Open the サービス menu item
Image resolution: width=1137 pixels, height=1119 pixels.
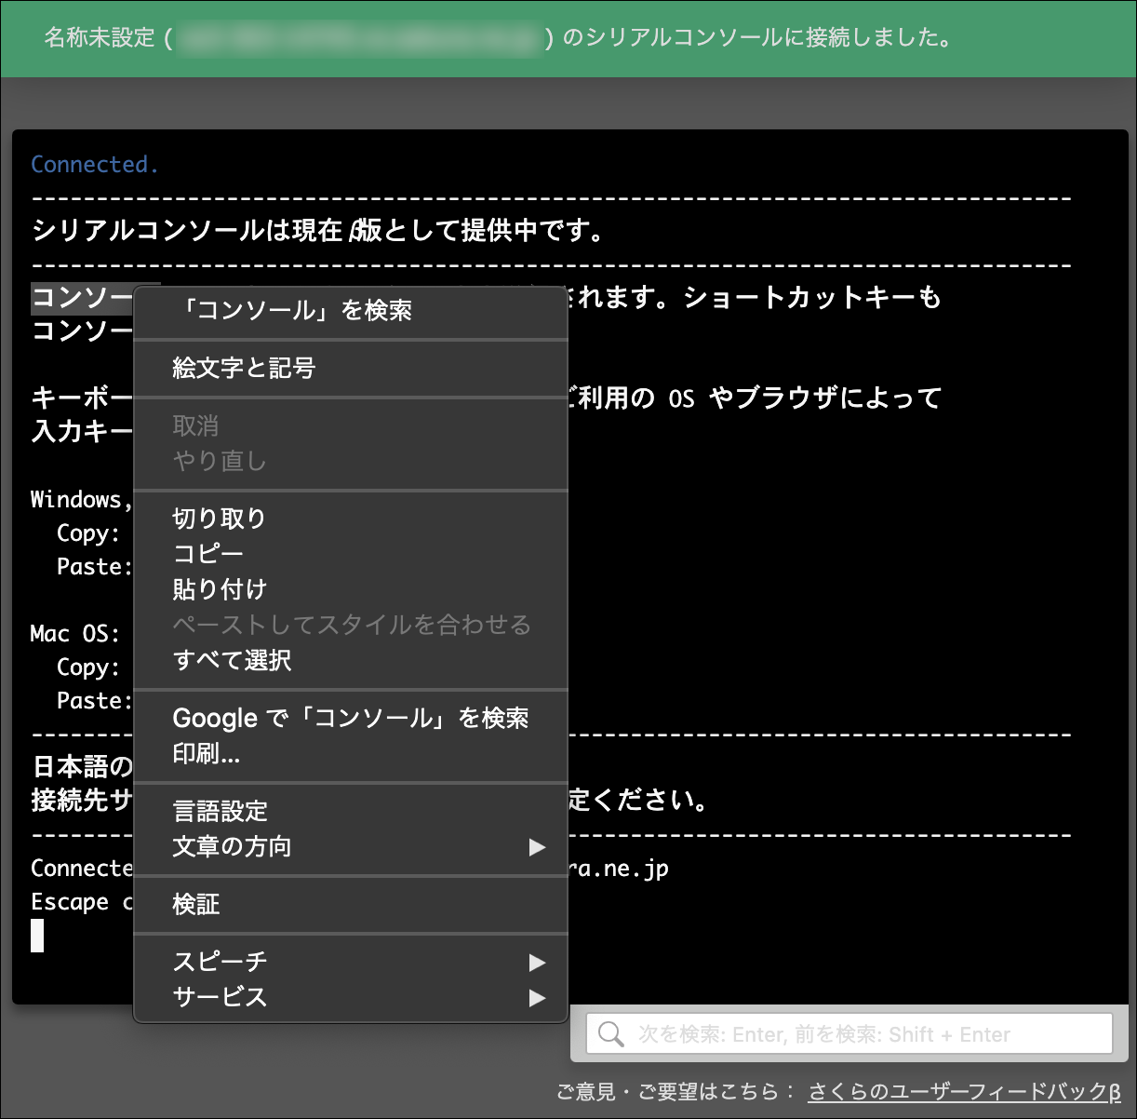(x=221, y=997)
